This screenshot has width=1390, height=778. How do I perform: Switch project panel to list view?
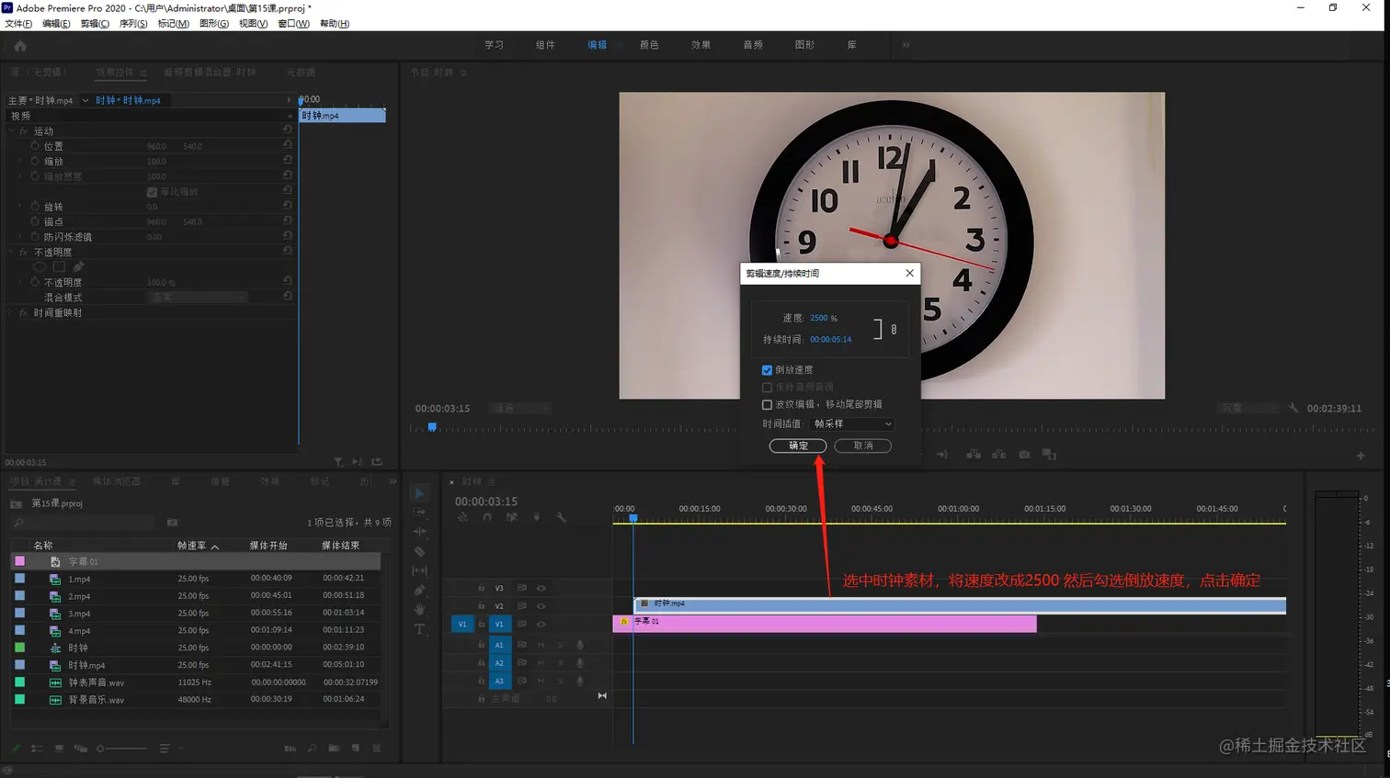click(x=37, y=749)
